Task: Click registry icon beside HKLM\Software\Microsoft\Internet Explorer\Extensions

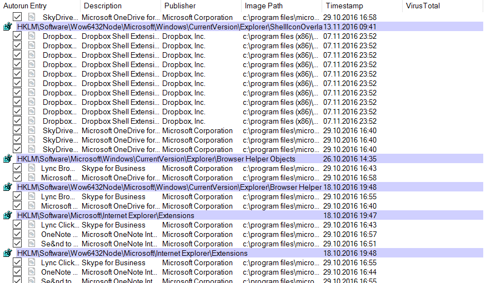Action: pyautogui.click(x=7, y=215)
